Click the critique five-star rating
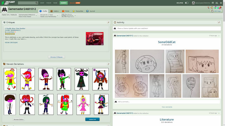Image resolution: width=225 pixels, height=126 pixels. [x=10, y=34]
